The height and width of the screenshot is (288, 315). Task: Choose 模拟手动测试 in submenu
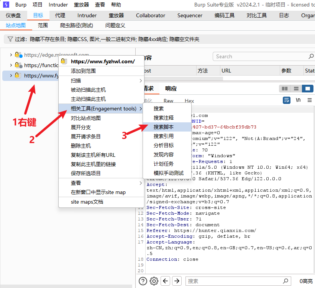pyautogui.click(x=167, y=173)
